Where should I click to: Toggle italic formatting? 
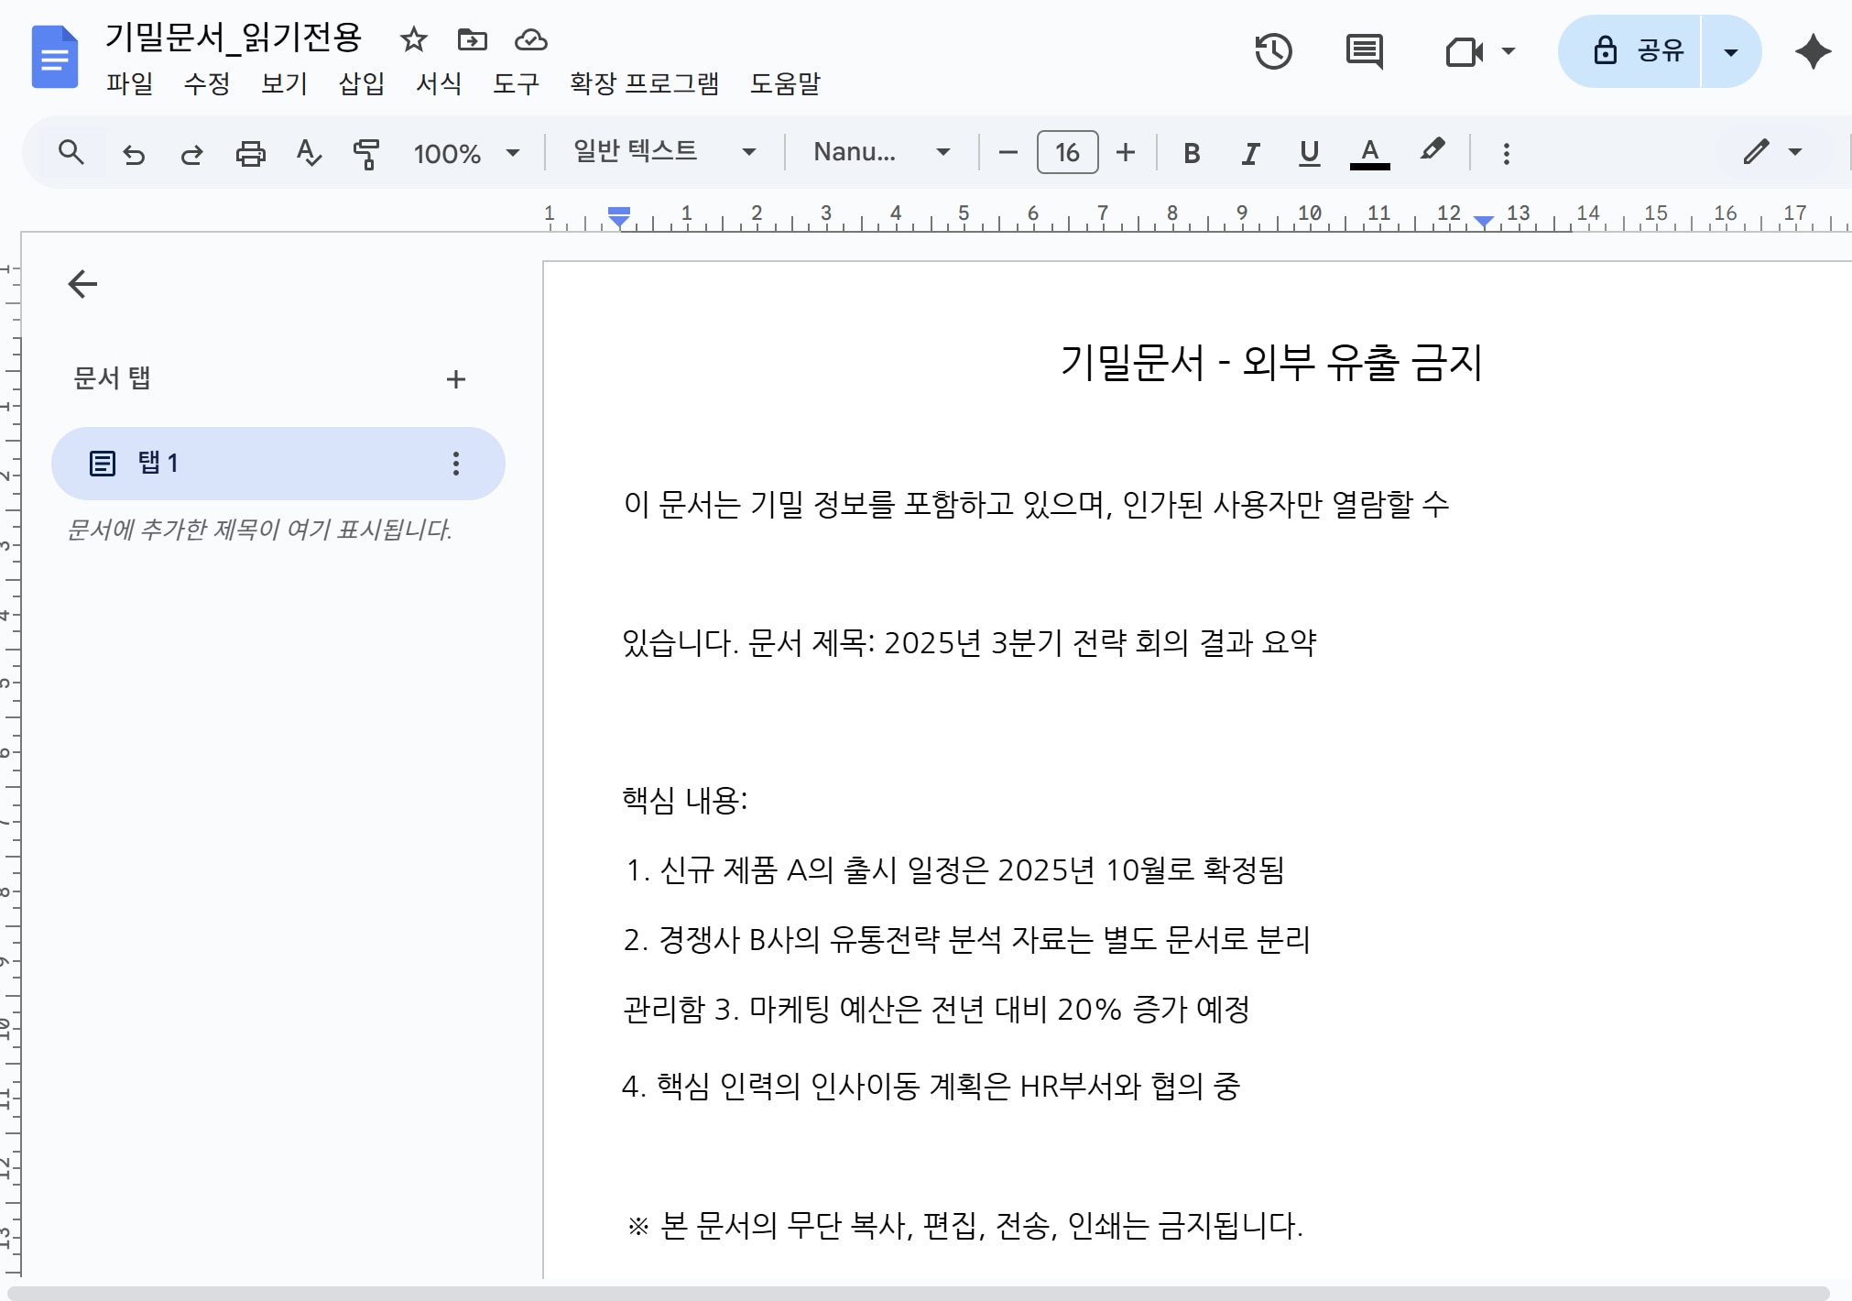coord(1250,153)
